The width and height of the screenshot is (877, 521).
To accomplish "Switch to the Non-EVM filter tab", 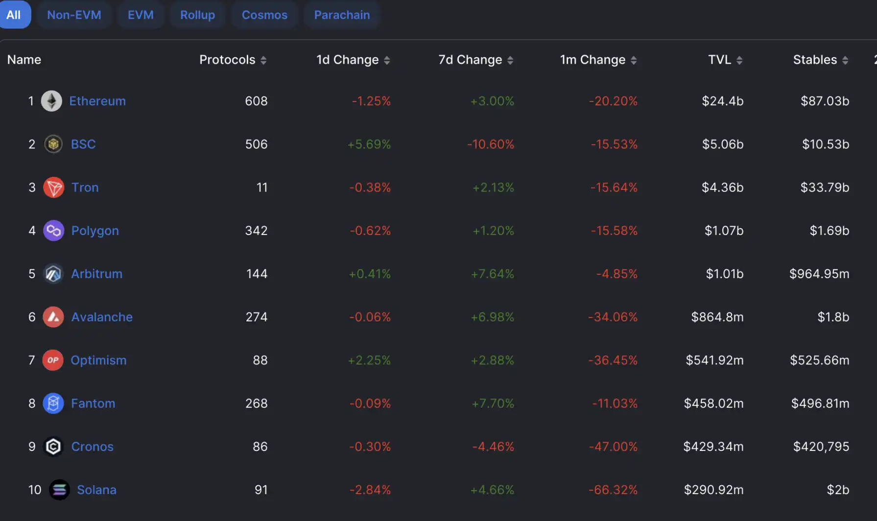I will (x=74, y=15).
